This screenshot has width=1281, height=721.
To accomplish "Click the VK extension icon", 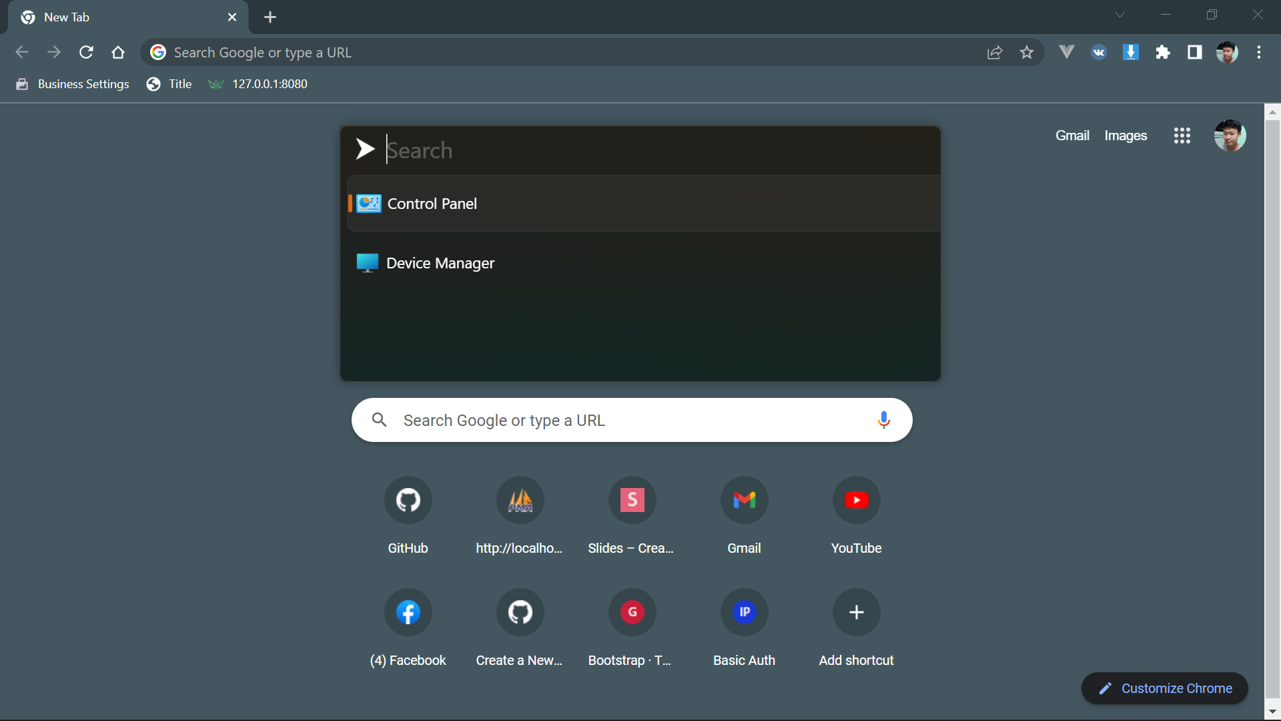I will click(x=1098, y=52).
